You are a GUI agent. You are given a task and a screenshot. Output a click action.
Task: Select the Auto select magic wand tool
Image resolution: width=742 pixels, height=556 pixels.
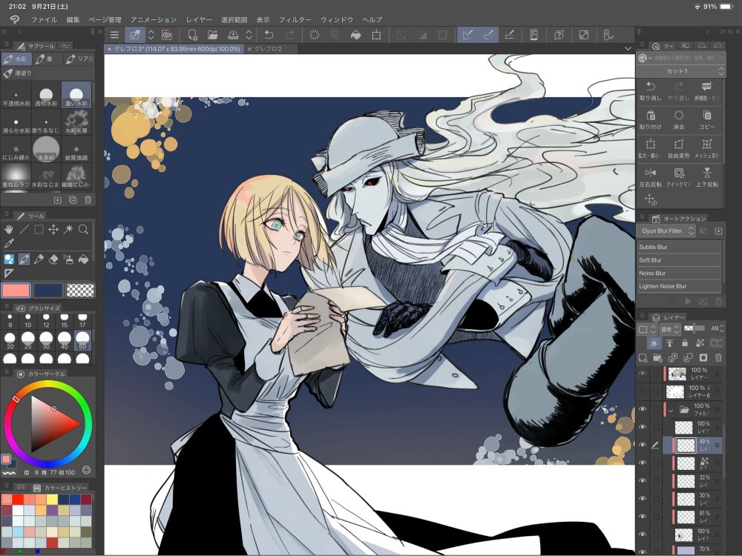pyautogui.click(x=68, y=229)
